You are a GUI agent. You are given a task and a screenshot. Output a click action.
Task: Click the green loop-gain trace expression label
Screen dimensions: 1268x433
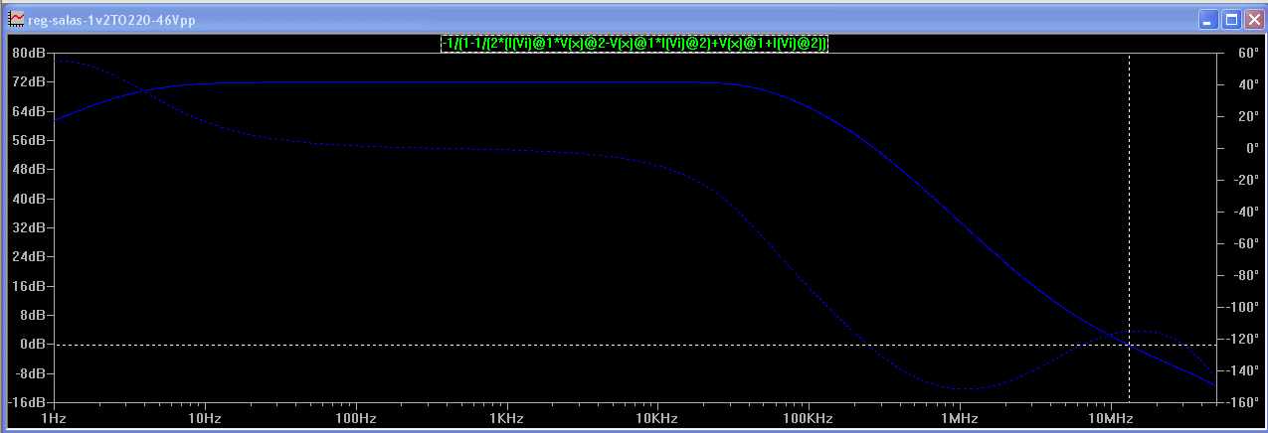[634, 44]
